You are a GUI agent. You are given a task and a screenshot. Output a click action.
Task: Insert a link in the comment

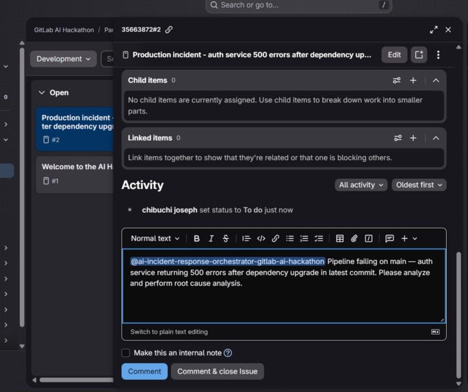276,238
